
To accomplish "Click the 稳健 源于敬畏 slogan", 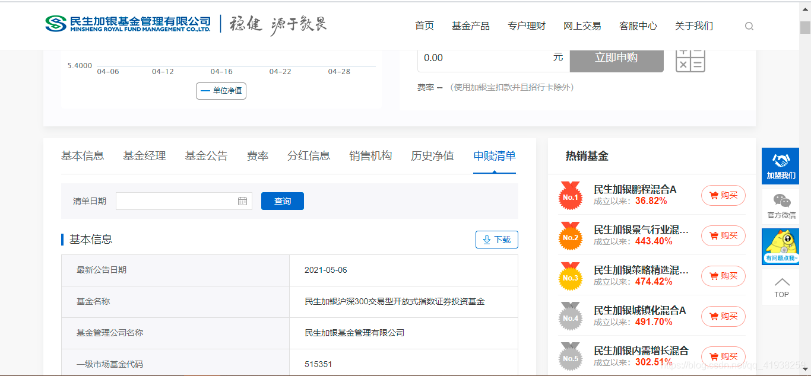I will (x=278, y=25).
